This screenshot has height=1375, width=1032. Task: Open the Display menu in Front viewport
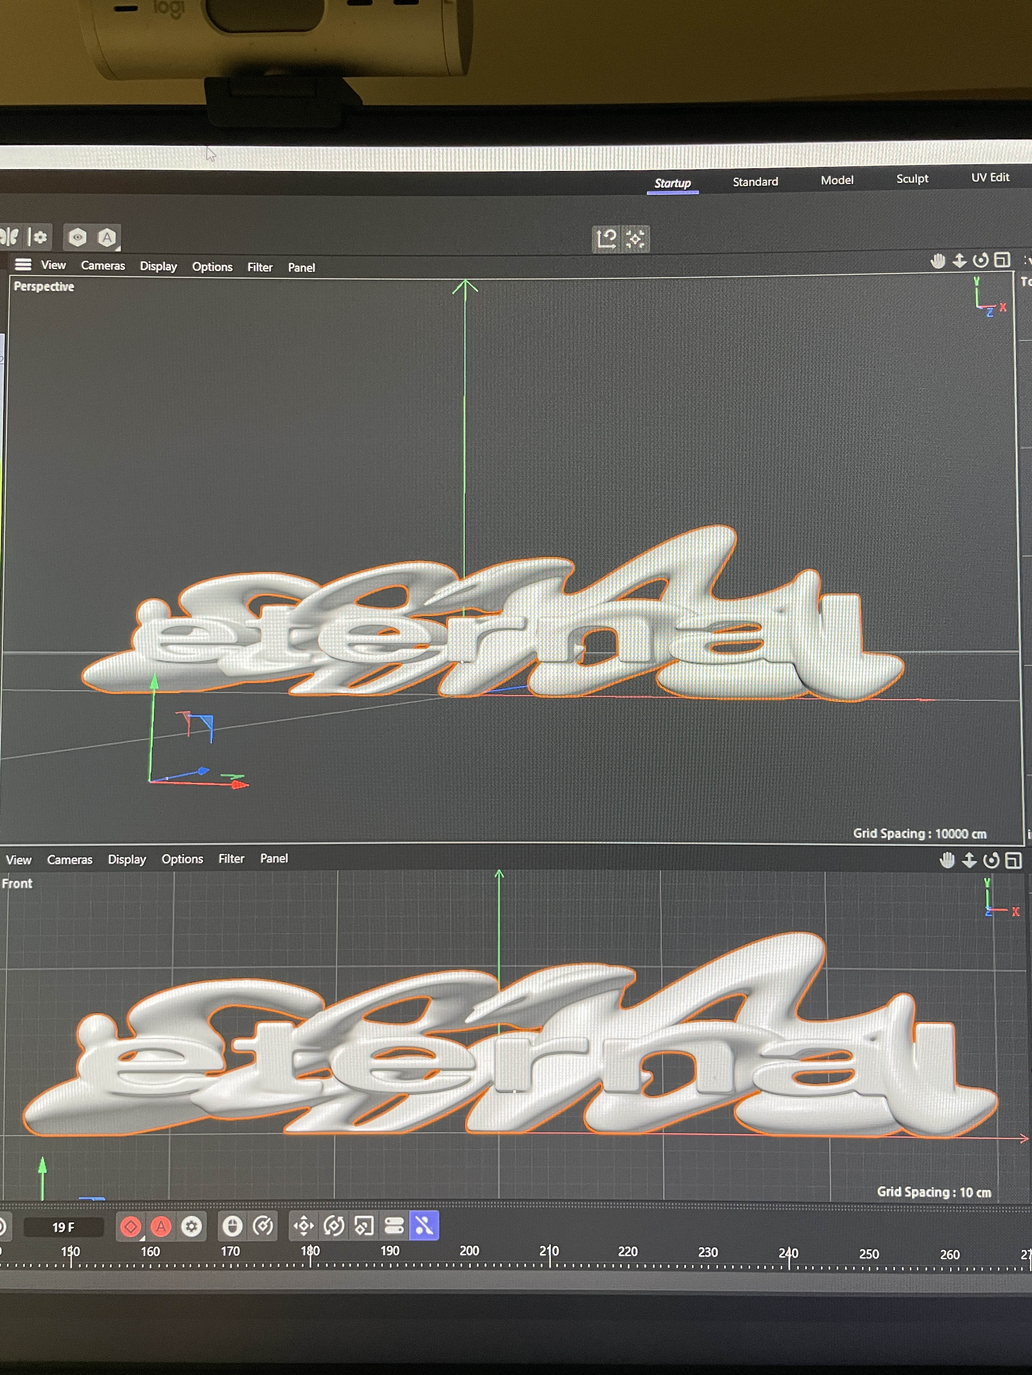coord(127,859)
